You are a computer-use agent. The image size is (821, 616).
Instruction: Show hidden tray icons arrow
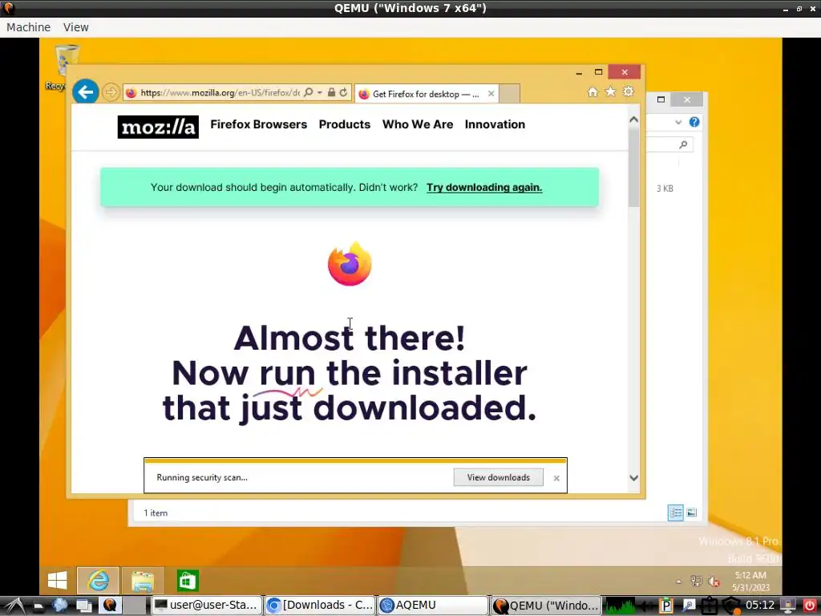678,582
